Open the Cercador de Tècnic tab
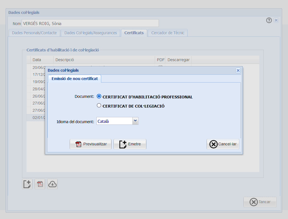This screenshot has height=219, width=288. click(168, 33)
